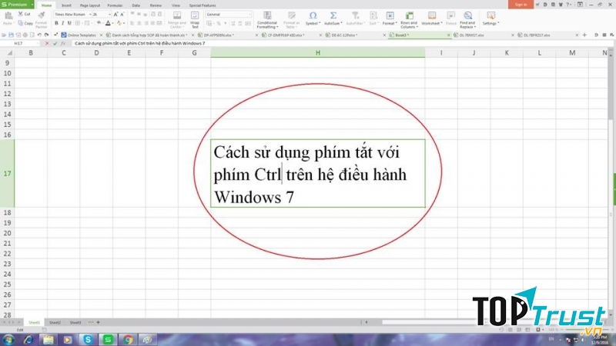This screenshot has height=346, width=616.
Task: Increase font size with larger A icon
Action: 115,15
